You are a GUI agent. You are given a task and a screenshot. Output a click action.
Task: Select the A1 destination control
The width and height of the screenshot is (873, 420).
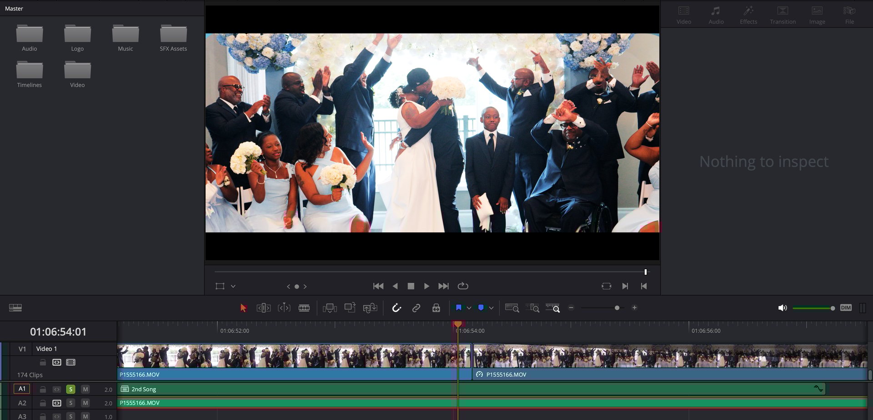point(22,389)
